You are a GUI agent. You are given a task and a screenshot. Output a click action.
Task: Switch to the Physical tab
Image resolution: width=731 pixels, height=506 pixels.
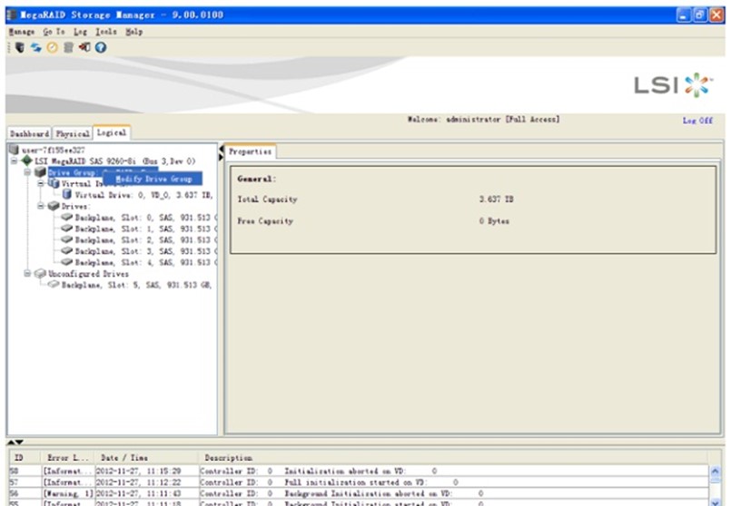(74, 133)
